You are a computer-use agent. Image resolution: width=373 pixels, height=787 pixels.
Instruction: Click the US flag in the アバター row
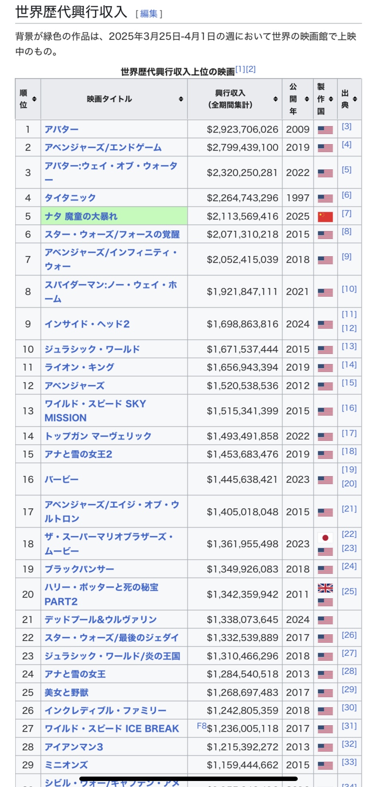pyautogui.click(x=325, y=130)
